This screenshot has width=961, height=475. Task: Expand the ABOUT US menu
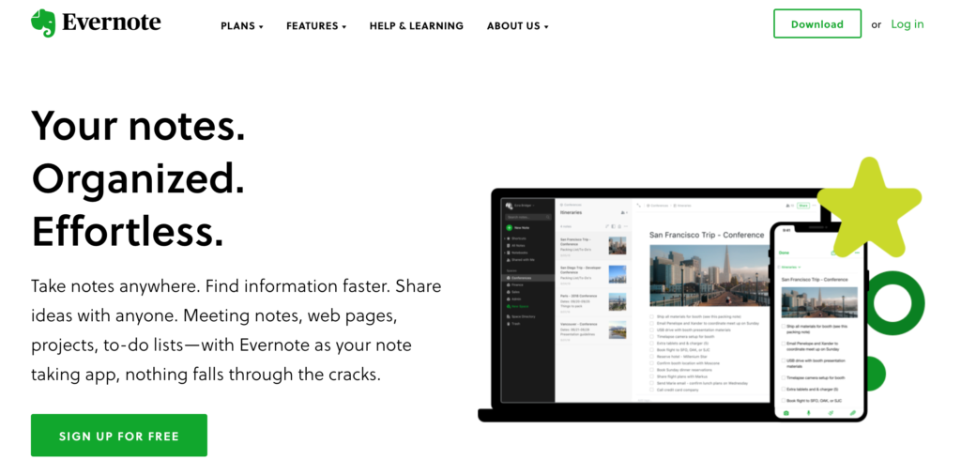[x=518, y=25]
